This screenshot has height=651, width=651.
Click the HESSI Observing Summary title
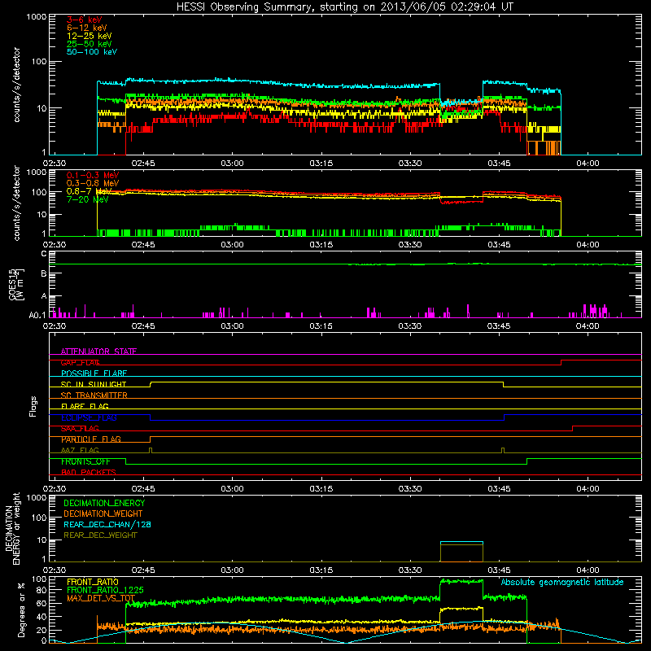[x=344, y=7]
